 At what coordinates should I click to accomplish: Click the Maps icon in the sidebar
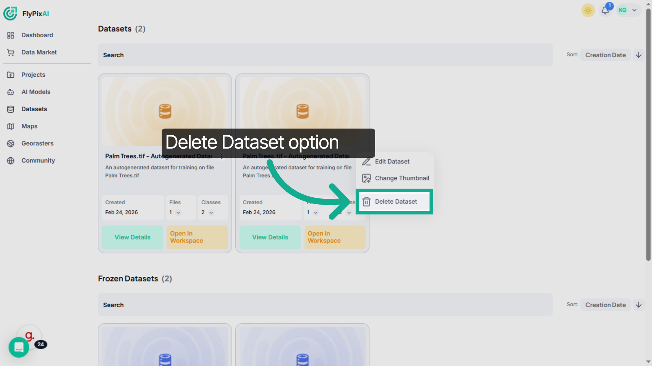11,126
